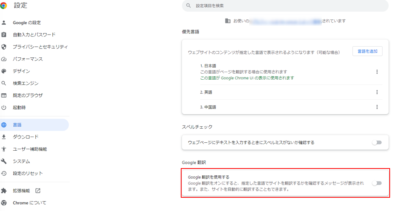The image size is (403, 211).
Task: Click the 言語を追加 button
Action: coord(367,51)
